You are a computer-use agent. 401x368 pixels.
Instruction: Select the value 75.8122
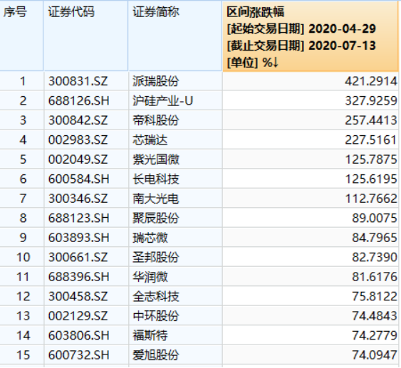(x=375, y=296)
